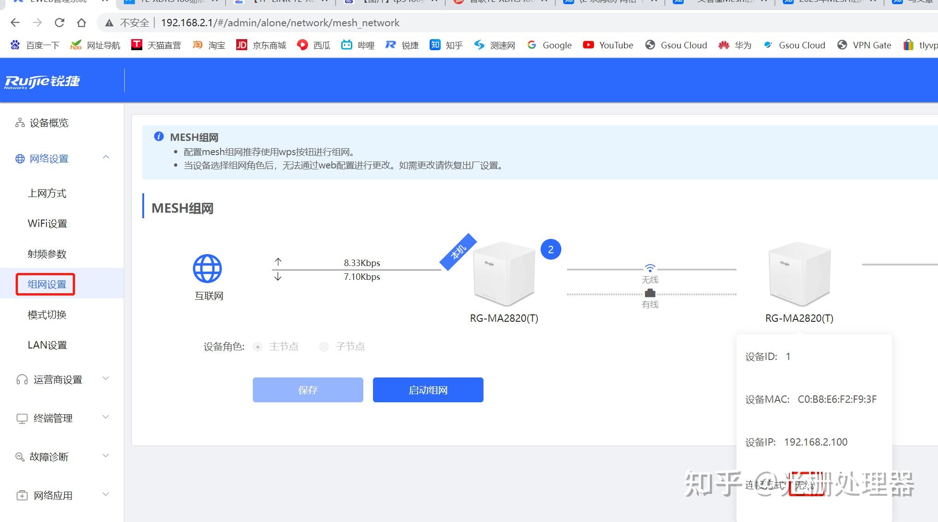Open the LAN设置 submenu item
The height and width of the screenshot is (522, 938).
point(47,345)
